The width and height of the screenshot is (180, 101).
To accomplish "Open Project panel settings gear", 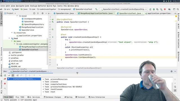I will [42, 13].
